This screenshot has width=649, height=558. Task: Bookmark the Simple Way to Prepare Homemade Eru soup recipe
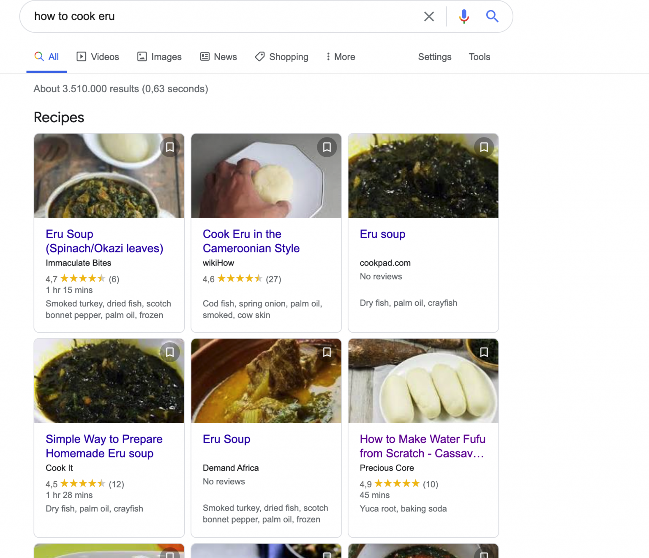(x=170, y=352)
